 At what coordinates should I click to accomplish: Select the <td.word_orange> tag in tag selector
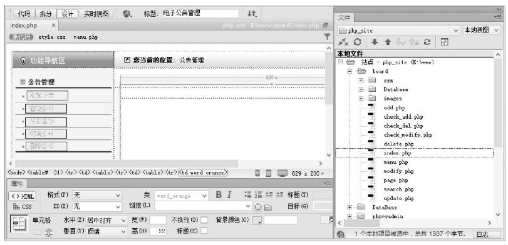pos(203,173)
